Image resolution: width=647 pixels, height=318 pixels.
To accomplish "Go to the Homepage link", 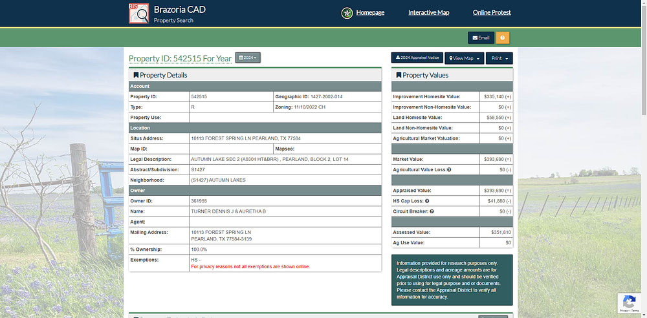I will coord(370,12).
